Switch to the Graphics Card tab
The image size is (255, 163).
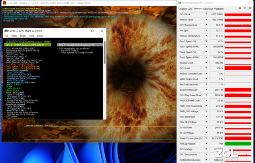(x=185, y=8)
